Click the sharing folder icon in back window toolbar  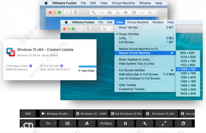pyautogui.click(x=150, y=12)
